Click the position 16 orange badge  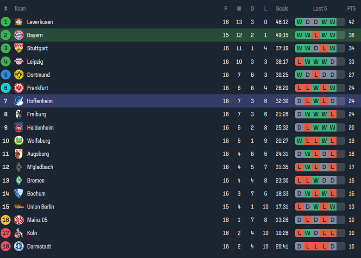pyautogui.click(x=6, y=220)
